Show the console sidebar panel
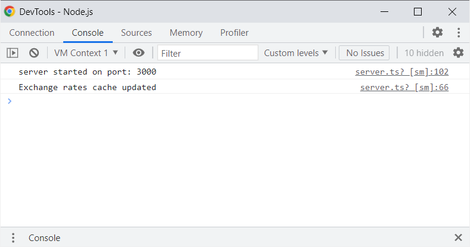 [x=12, y=53]
